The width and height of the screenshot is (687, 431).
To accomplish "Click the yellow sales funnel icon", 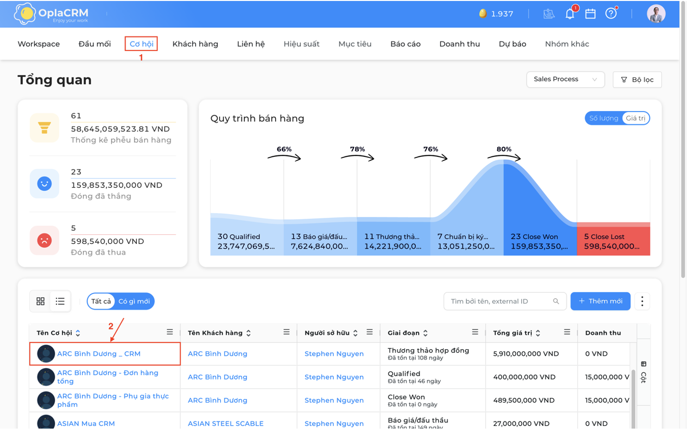I will click(44, 127).
